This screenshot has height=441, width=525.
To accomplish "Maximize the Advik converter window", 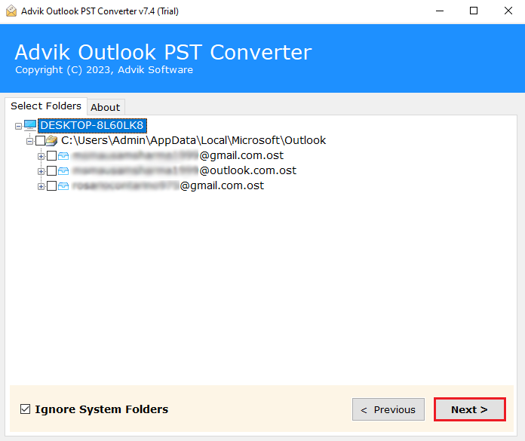I will coord(474,11).
